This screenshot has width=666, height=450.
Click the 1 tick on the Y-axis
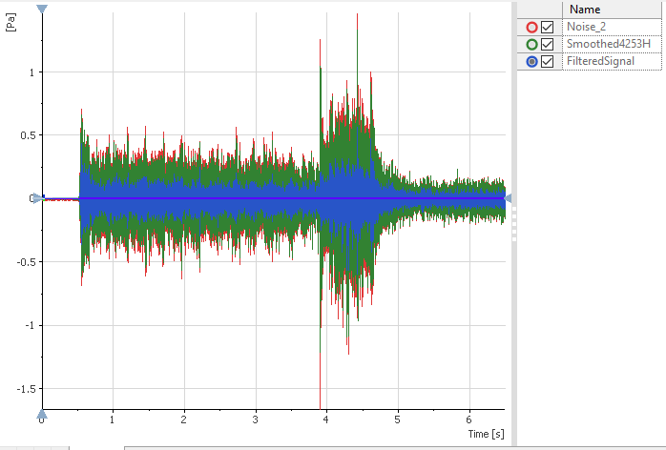(x=31, y=72)
